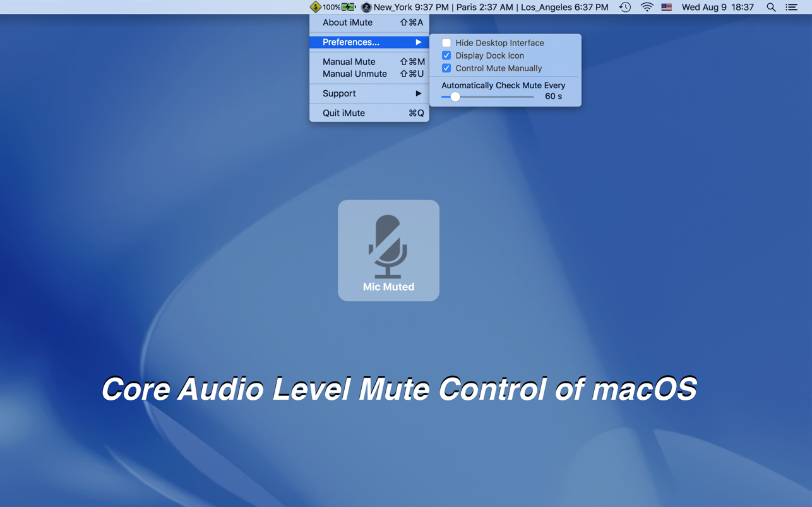This screenshot has width=812, height=507.
Task: Click the US flag input source icon
Action: 667,7
